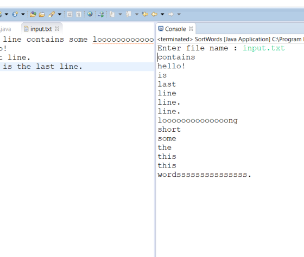304x257 pixels.
Task: Click the Forward navigation grey arrow
Action: click(171, 14)
